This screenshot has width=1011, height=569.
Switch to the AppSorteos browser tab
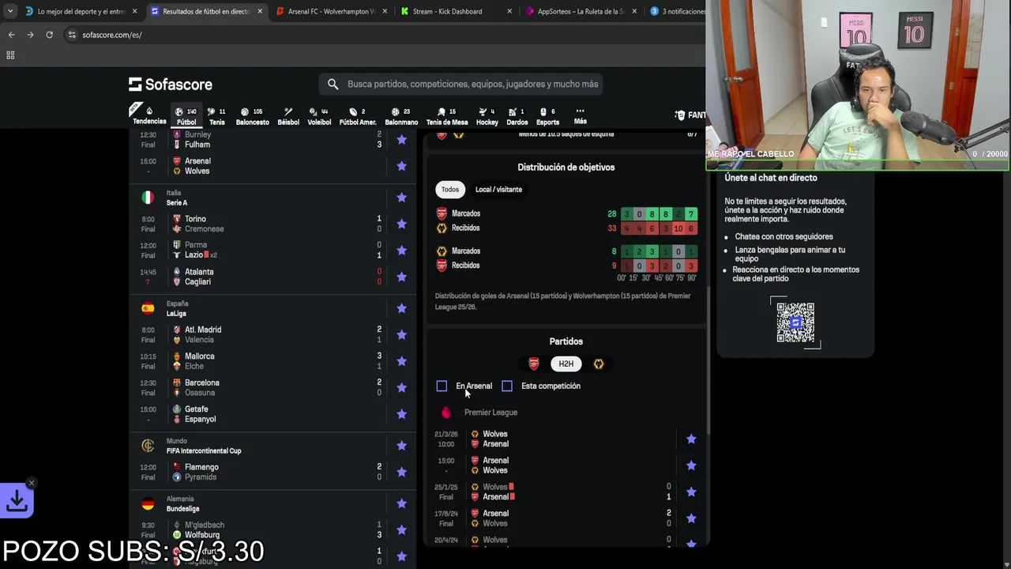click(x=581, y=11)
